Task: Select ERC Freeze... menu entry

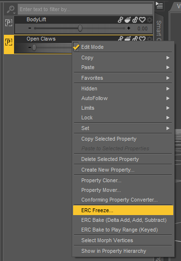Action: 123,210
